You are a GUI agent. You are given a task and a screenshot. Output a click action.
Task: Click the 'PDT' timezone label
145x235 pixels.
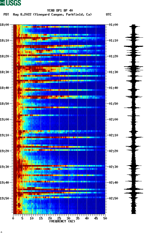coord(6,14)
